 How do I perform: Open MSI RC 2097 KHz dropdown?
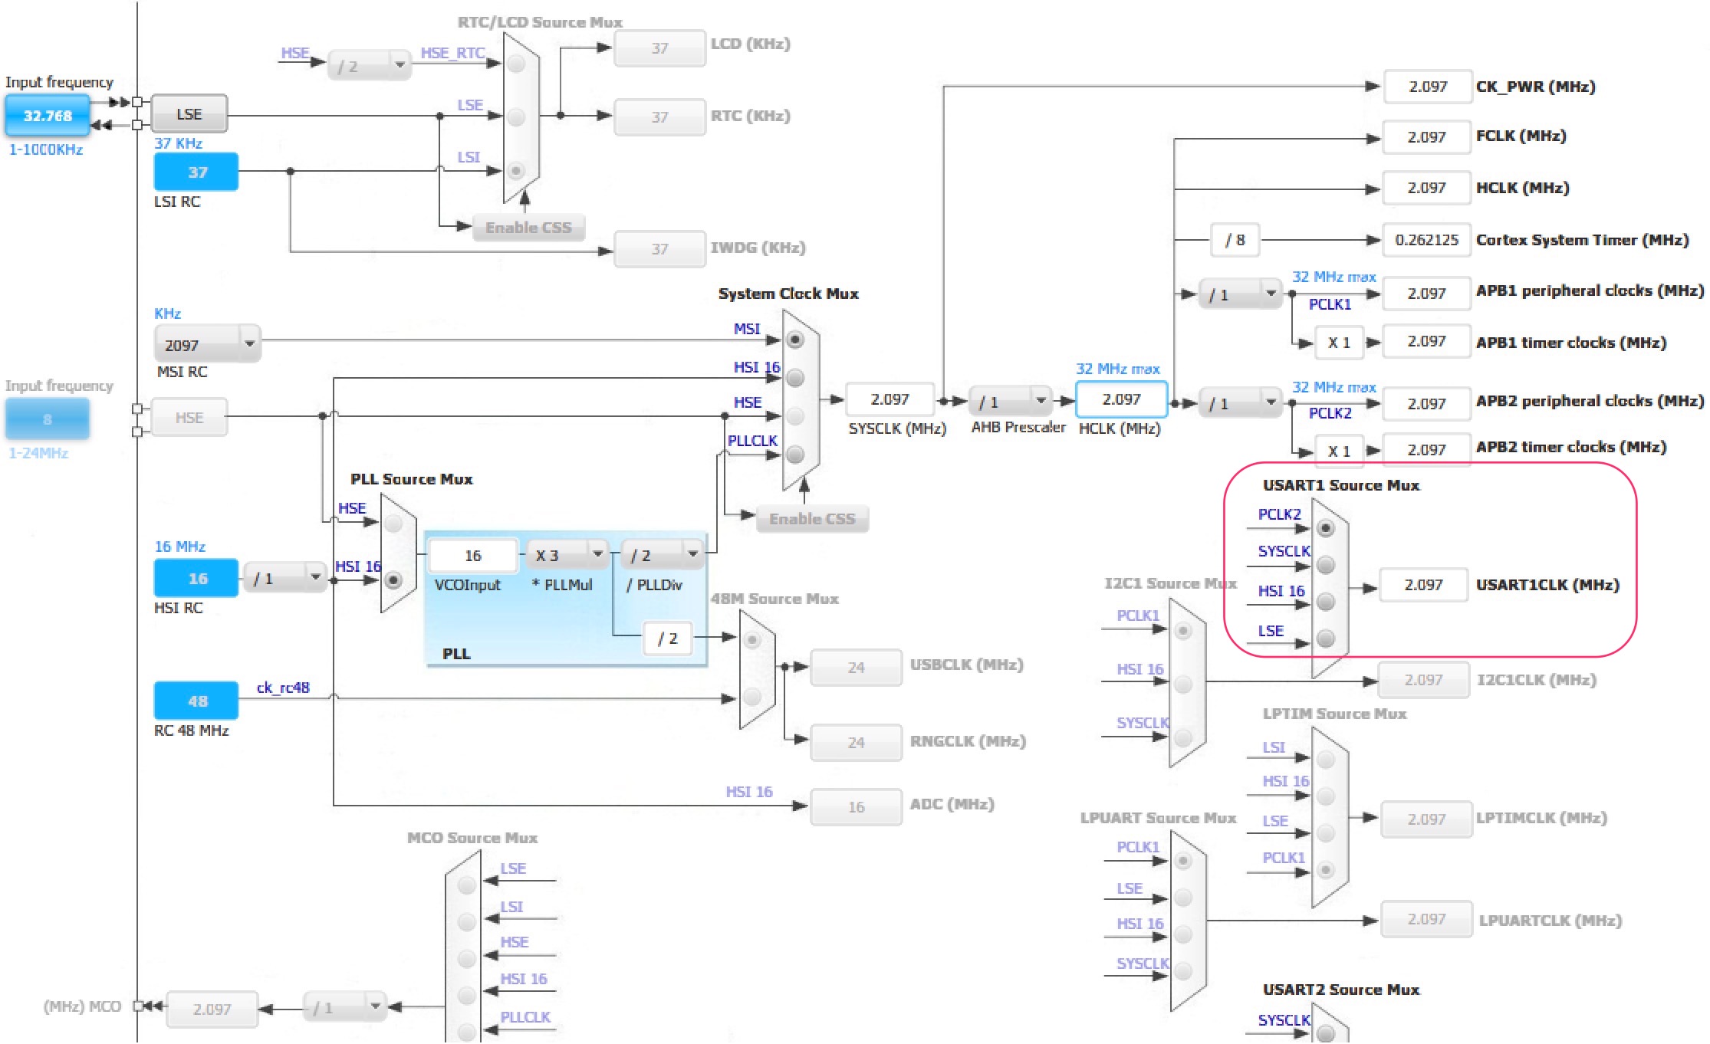208,344
